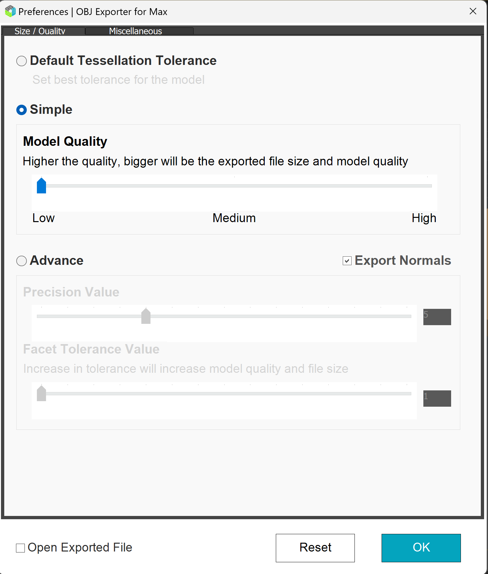Select Default Tessellation Tolerance radio button

22,61
